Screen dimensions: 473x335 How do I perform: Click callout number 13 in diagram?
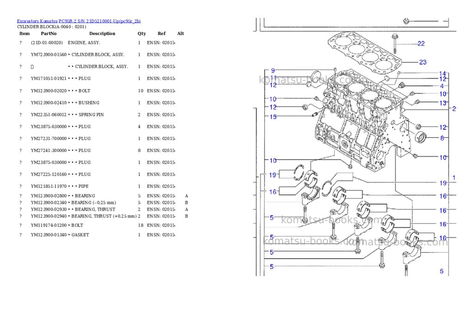coord(443,103)
